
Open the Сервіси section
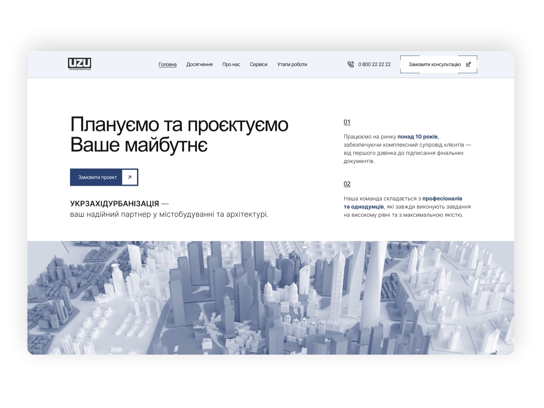pos(259,64)
